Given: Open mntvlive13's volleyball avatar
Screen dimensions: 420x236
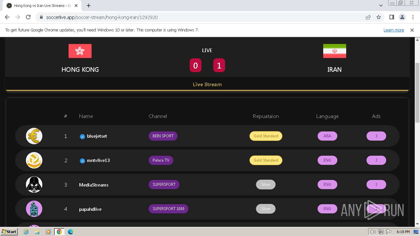Looking at the screenshot, I should pyautogui.click(x=34, y=160).
